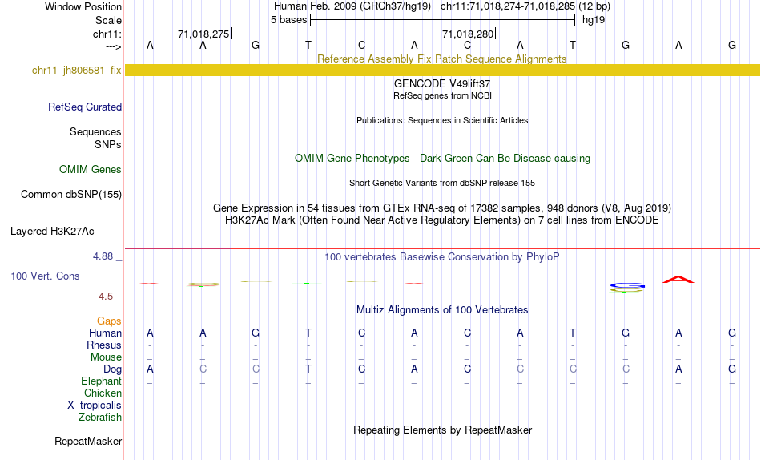Select the Zebrafish alignment row label
The width and height of the screenshot is (761, 460).
100,418
